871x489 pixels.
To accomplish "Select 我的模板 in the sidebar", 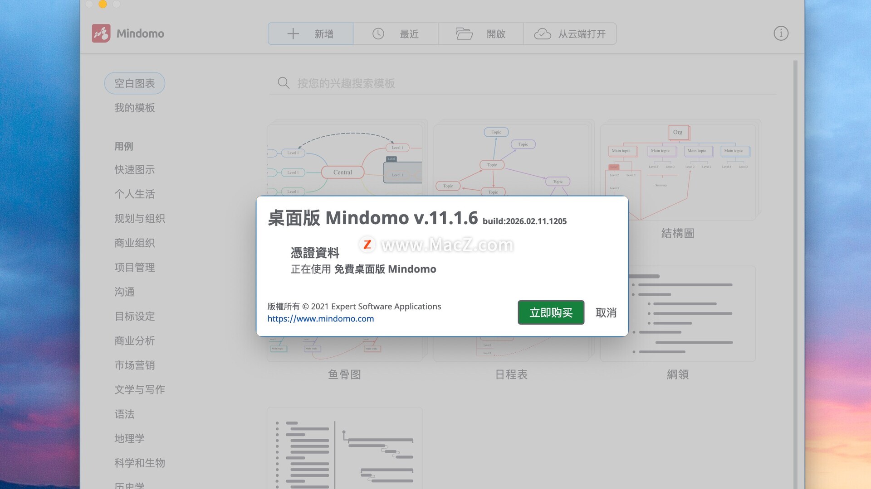I will click(134, 108).
